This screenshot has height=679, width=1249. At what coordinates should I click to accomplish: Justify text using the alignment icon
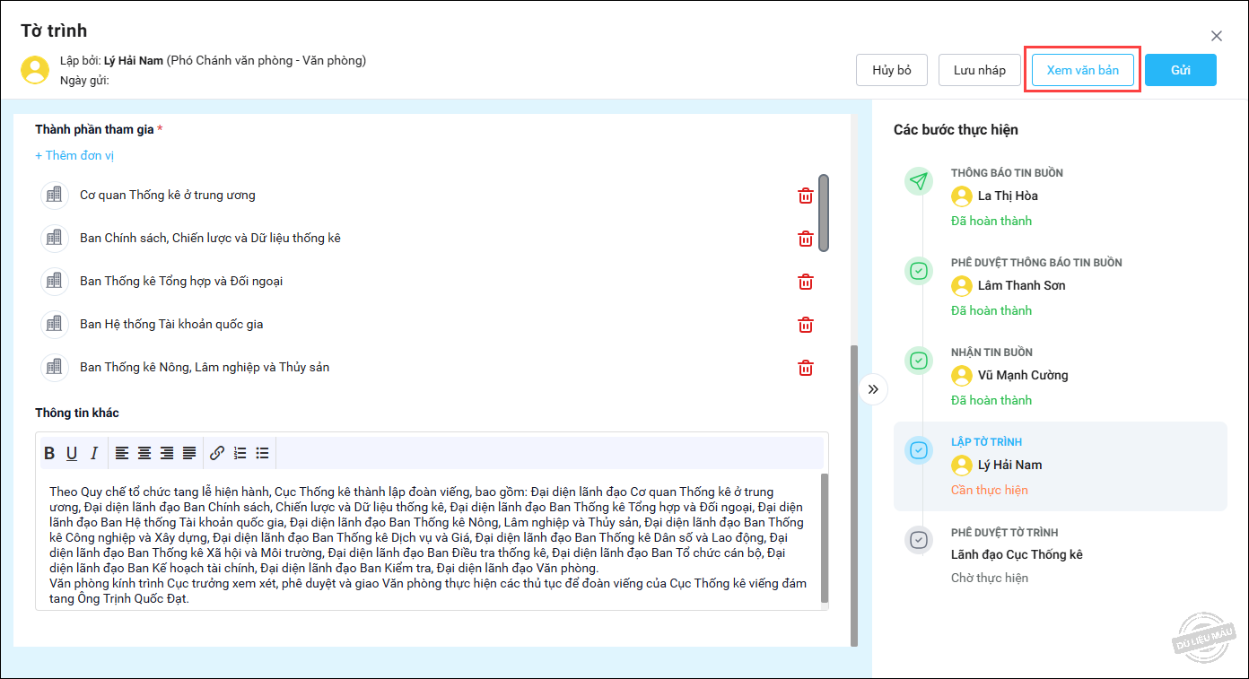pos(189,453)
